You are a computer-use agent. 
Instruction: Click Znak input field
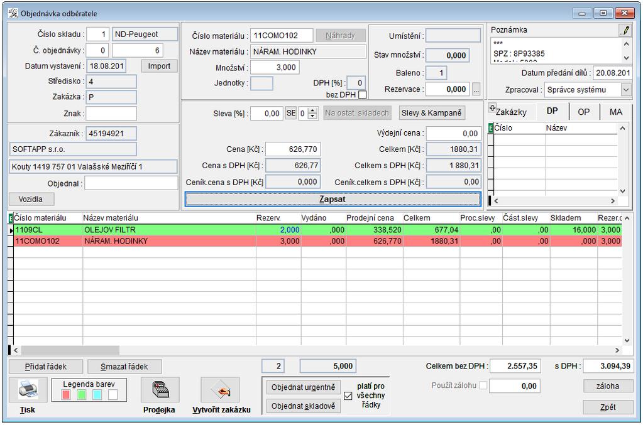tap(111, 114)
